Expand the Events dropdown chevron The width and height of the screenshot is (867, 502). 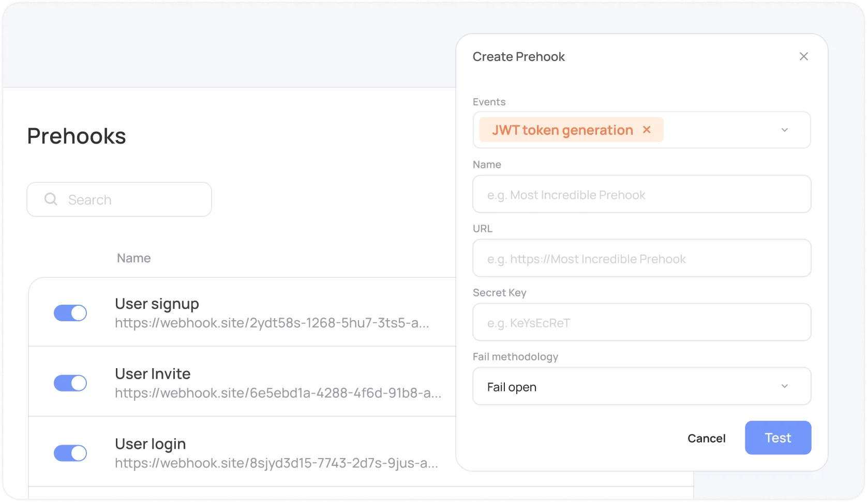click(x=784, y=130)
